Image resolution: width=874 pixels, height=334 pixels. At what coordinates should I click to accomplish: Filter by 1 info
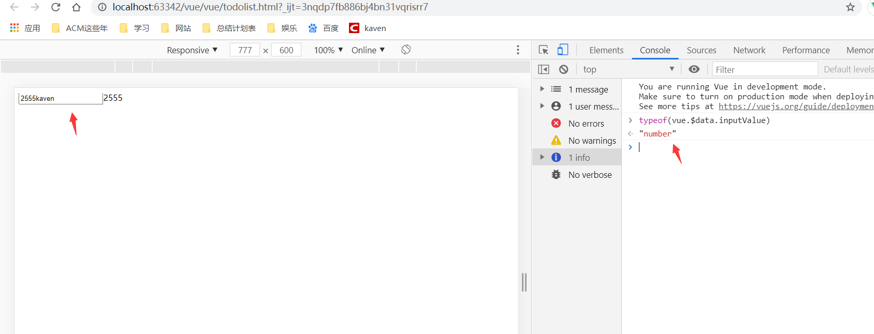[x=577, y=158]
